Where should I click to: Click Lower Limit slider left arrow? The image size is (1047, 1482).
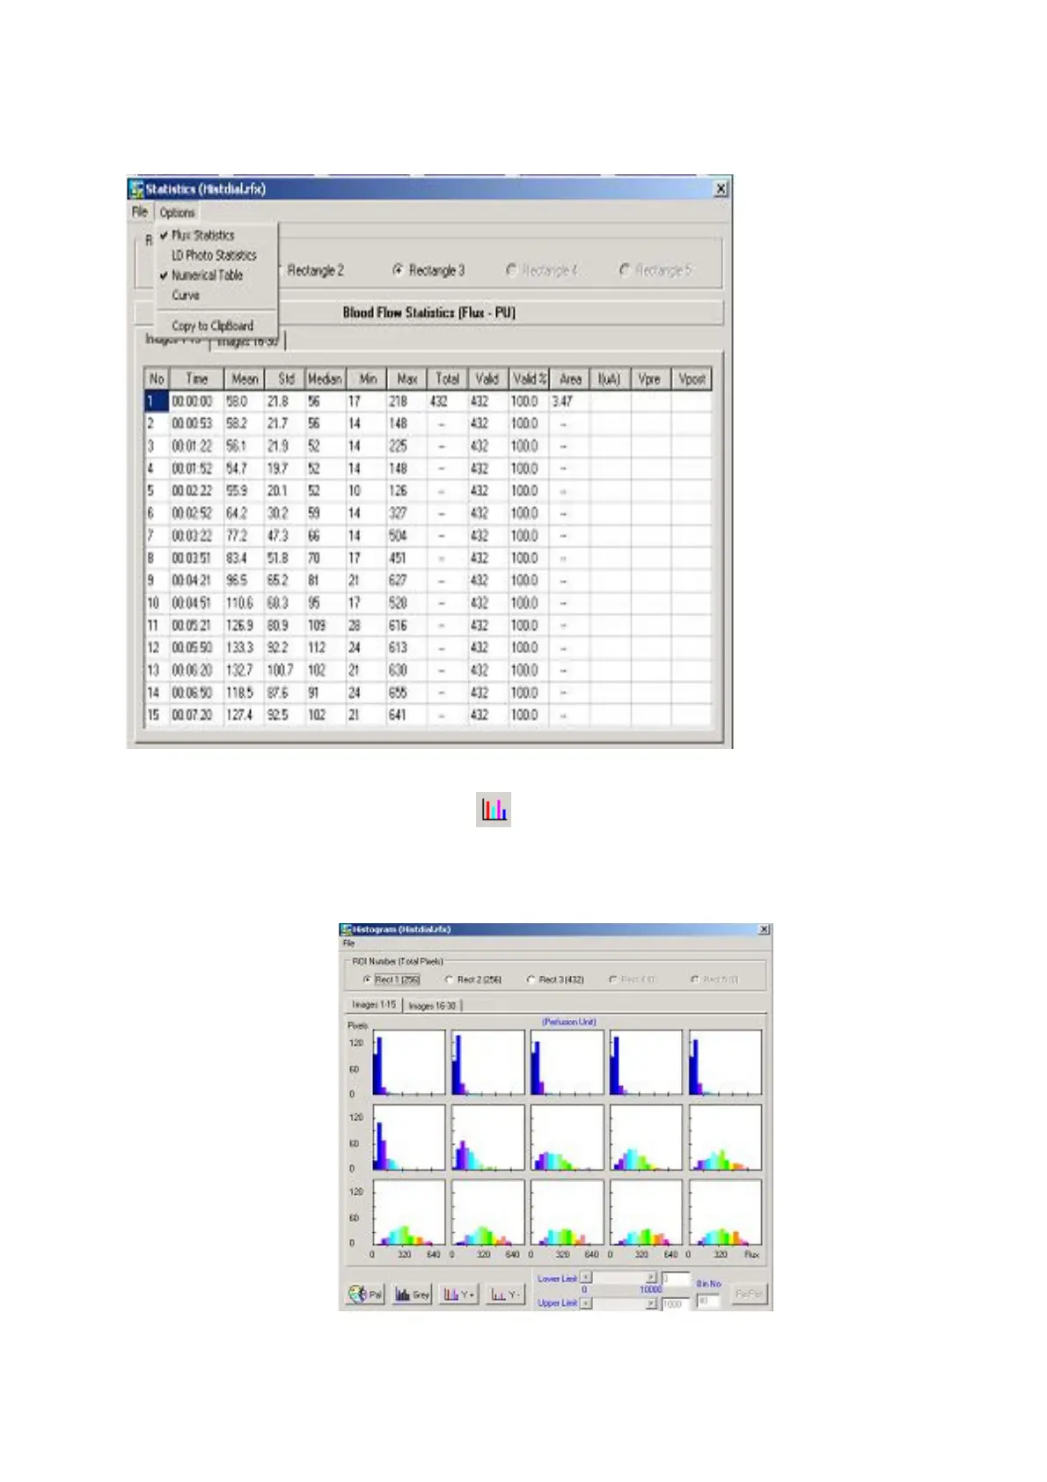coord(586,1278)
